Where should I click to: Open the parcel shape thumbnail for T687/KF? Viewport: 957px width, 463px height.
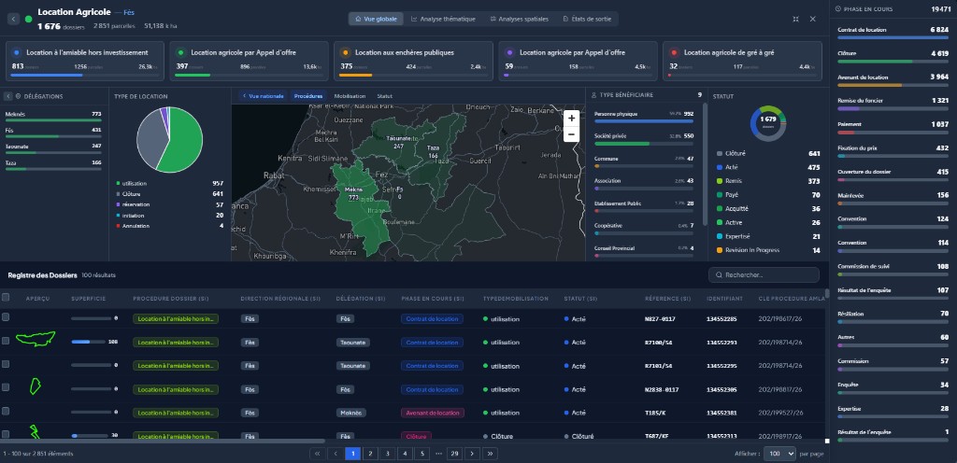pyautogui.click(x=36, y=432)
